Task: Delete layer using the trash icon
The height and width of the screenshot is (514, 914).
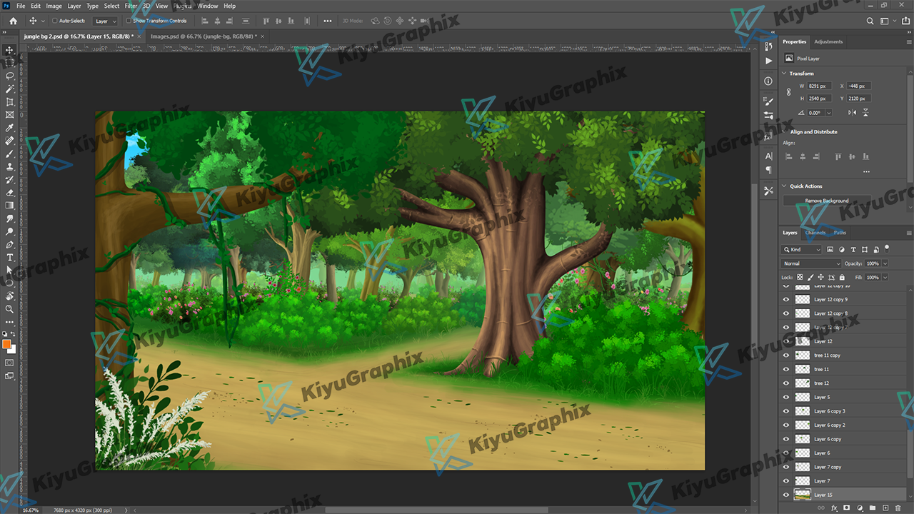Action: point(898,508)
